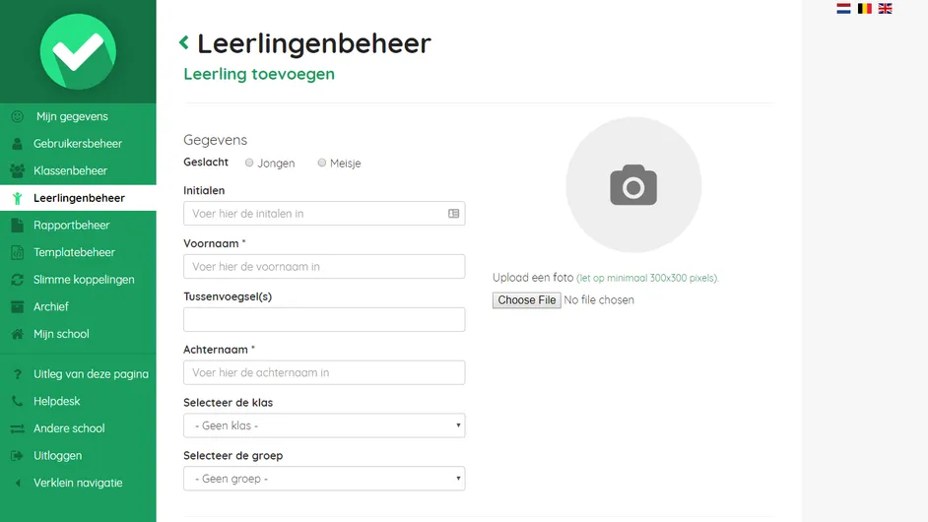The width and height of the screenshot is (928, 522).
Task: Open Gebruikersbeheer menu item
Action: click(78, 144)
